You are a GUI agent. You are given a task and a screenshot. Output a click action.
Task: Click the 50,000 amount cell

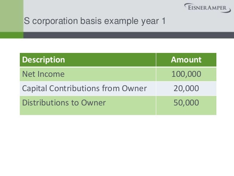point(186,105)
